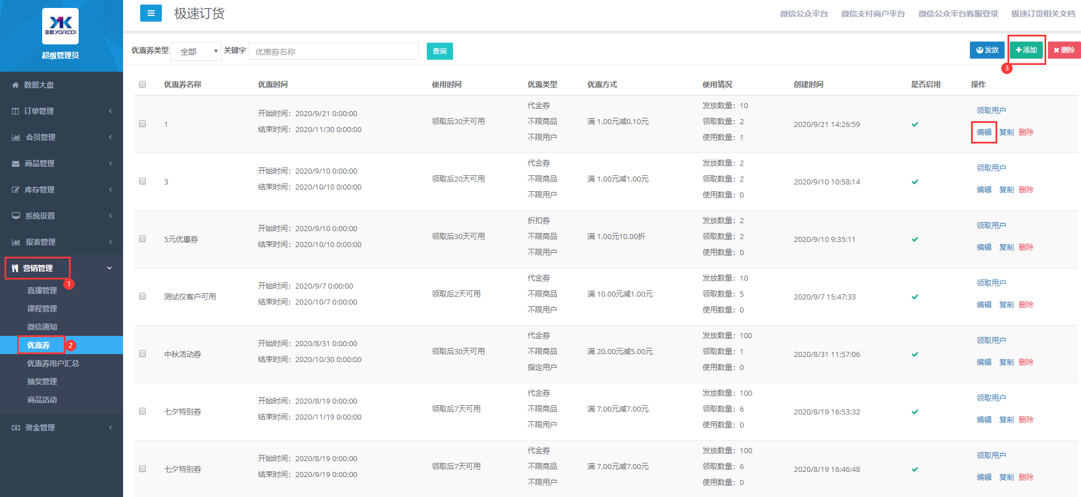
Task: Click the 资金管理 money icon
Action: click(x=16, y=428)
